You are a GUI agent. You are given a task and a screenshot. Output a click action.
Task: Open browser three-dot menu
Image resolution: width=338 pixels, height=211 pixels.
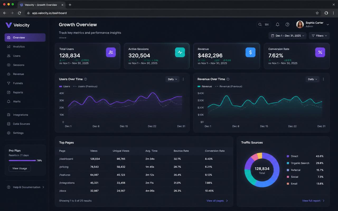[334, 13]
